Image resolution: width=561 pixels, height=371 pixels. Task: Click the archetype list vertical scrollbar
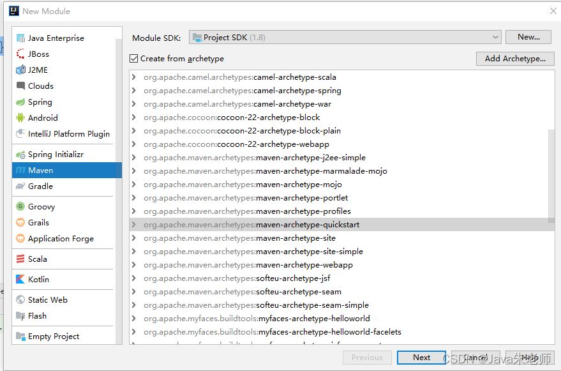(551, 176)
